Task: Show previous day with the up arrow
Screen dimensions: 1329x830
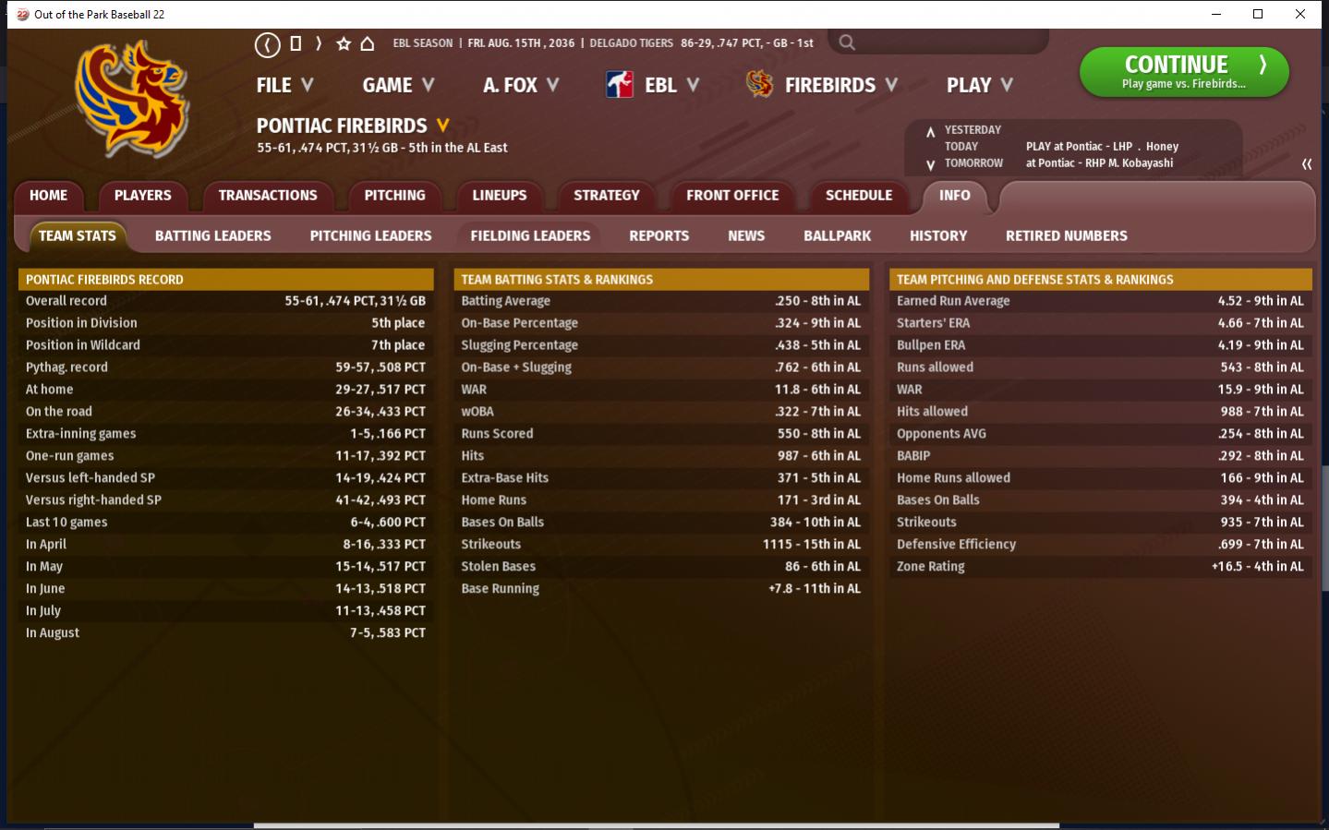Action: [930, 132]
